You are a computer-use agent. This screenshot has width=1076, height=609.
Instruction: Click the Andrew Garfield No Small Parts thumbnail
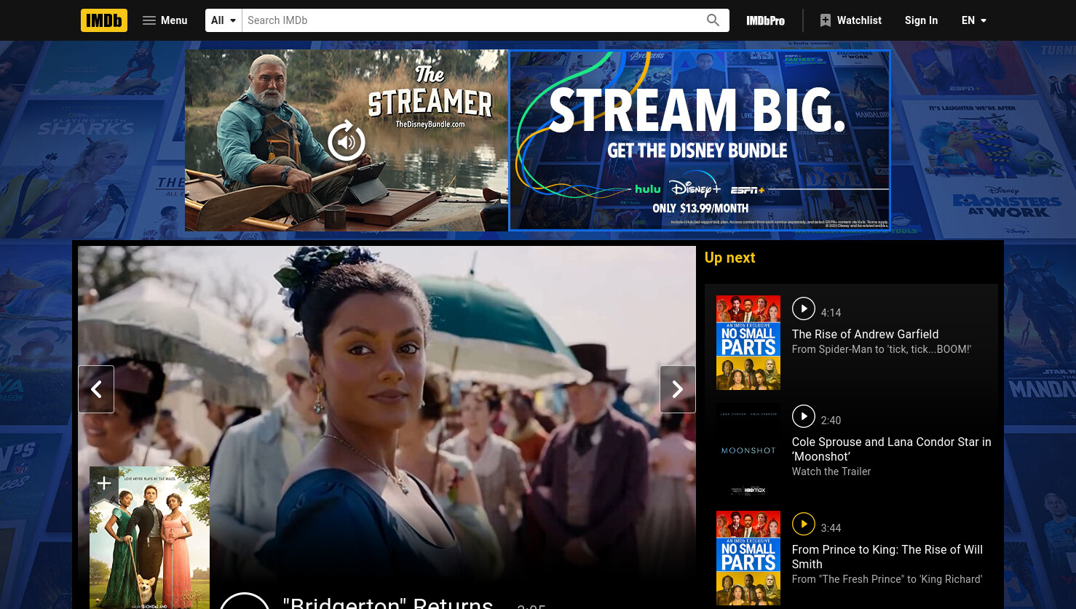748,343
